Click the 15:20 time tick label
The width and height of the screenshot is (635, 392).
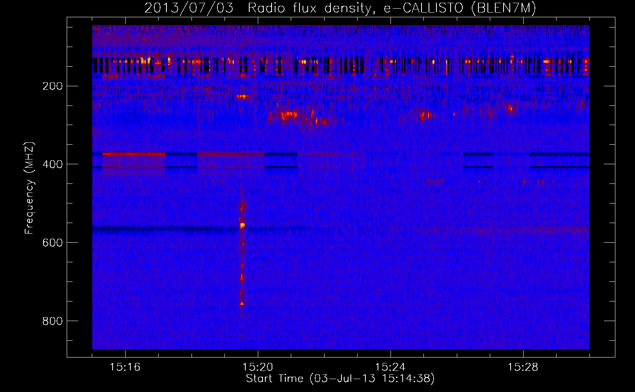[258, 367]
